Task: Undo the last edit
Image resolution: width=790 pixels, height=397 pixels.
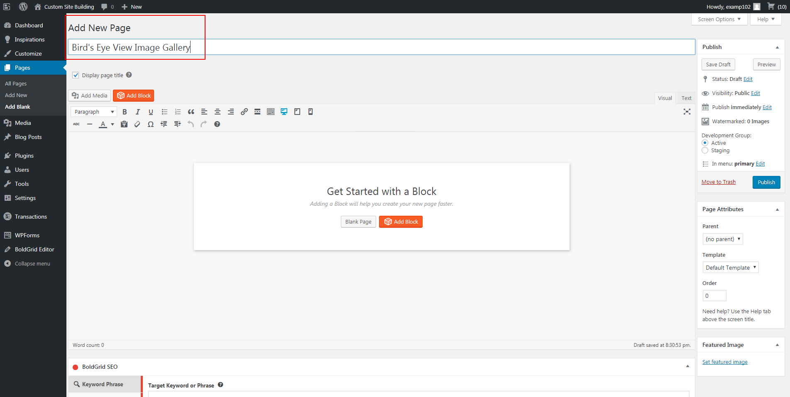Action: tap(191, 124)
